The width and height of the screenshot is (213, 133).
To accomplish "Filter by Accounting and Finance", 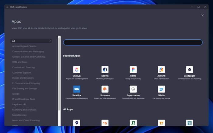I will point(24,46).
